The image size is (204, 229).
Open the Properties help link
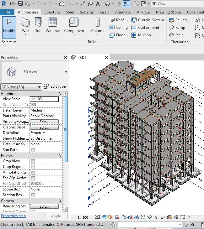(13, 216)
